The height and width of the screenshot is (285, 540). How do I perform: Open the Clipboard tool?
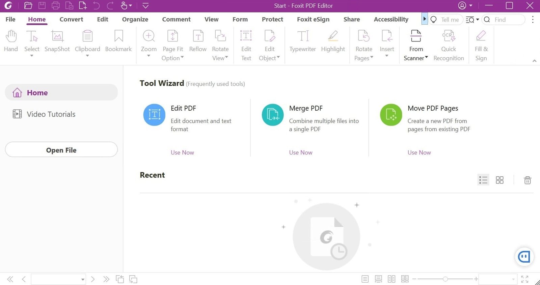87,41
